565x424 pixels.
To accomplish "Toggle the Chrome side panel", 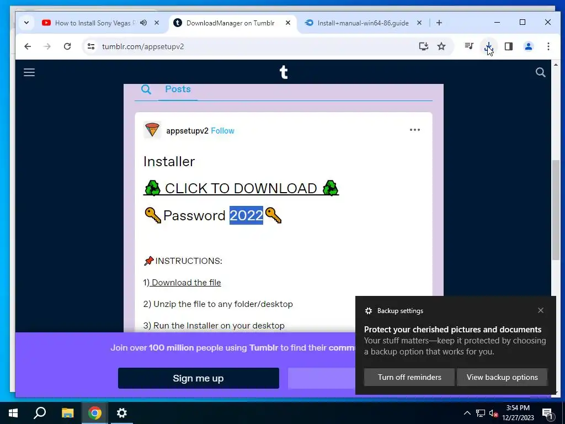I will 508,46.
